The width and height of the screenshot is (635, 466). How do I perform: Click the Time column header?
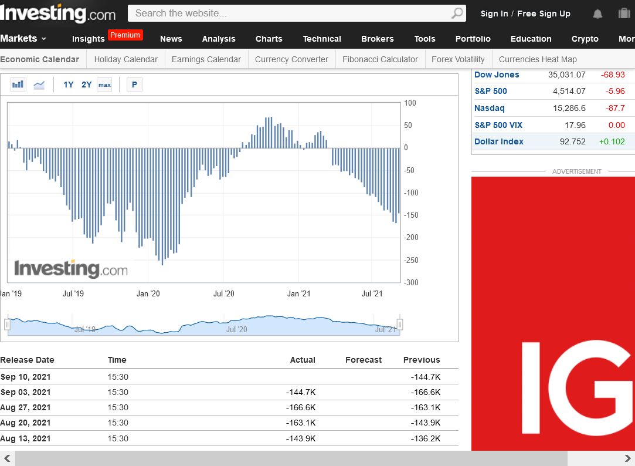click(117, 360)
